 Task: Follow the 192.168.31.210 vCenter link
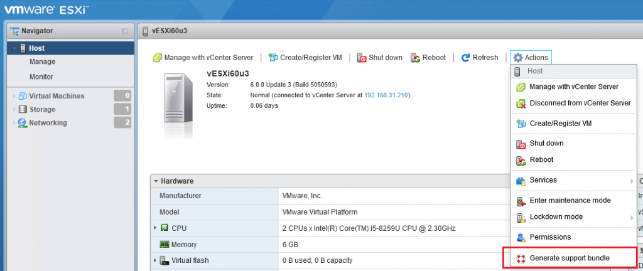[x=386, y=95]
